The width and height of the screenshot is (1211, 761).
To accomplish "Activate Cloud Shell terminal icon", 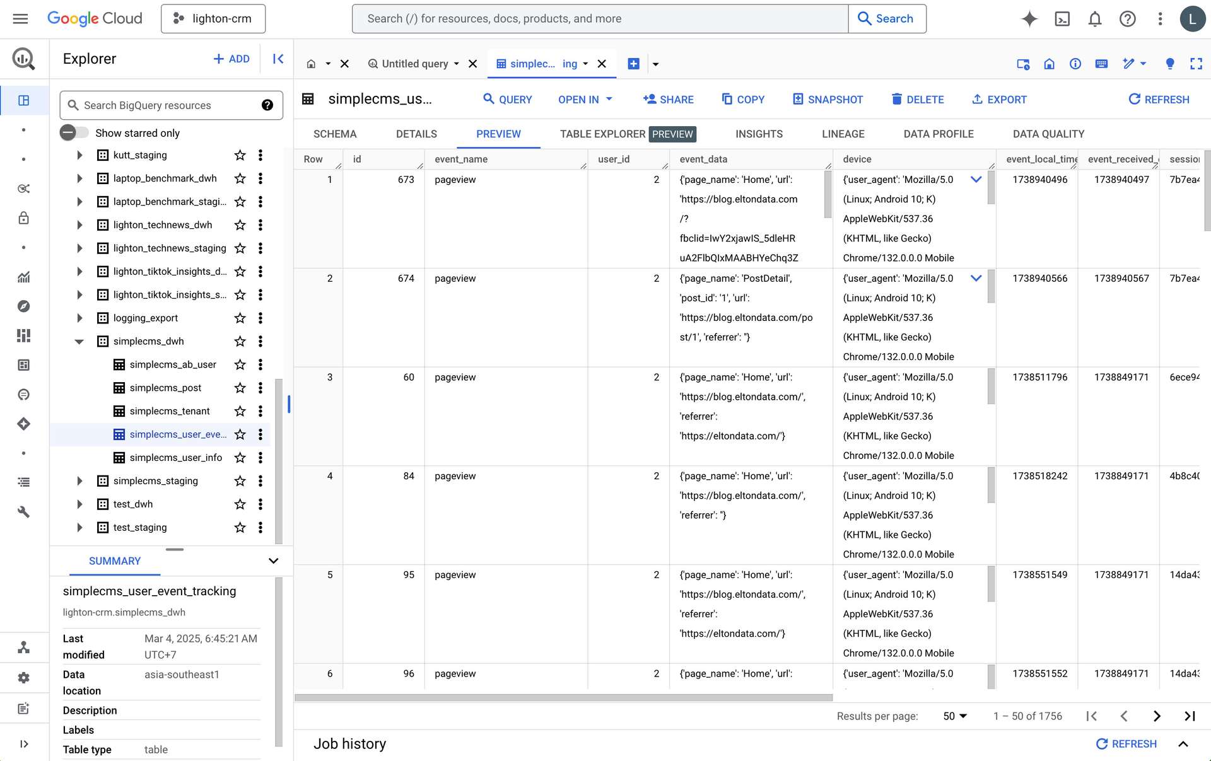I will pos(1062,19).
